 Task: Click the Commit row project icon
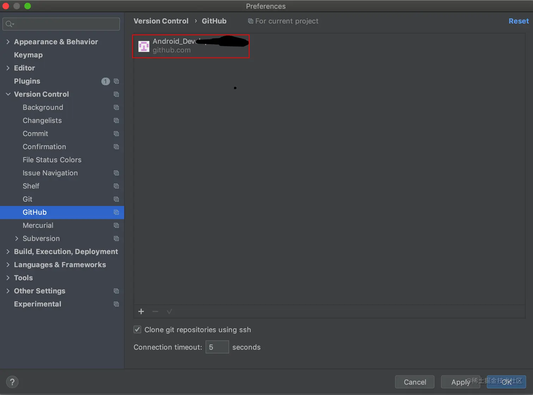(116, 133)
